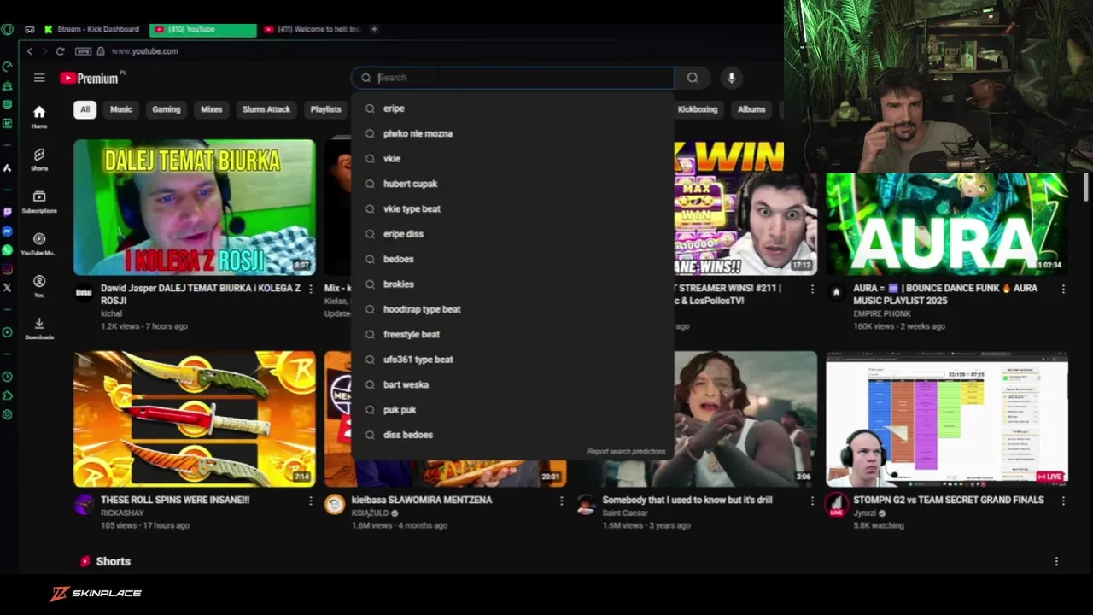The image size is (1093, 615).
Task: Open Somebody that I used to know title
Action: point(687,500)
